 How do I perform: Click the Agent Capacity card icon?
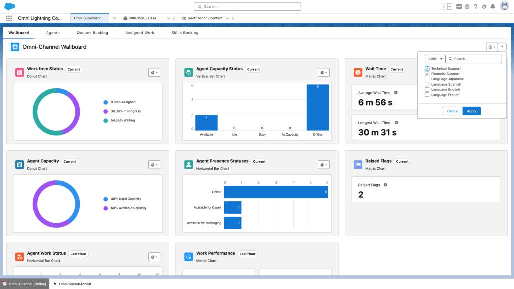pyautogui.click(x=19, y=165)
